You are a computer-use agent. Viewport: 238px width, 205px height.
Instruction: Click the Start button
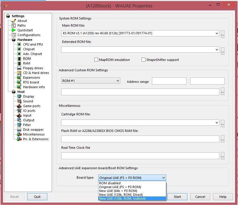(x=177, y=197)
